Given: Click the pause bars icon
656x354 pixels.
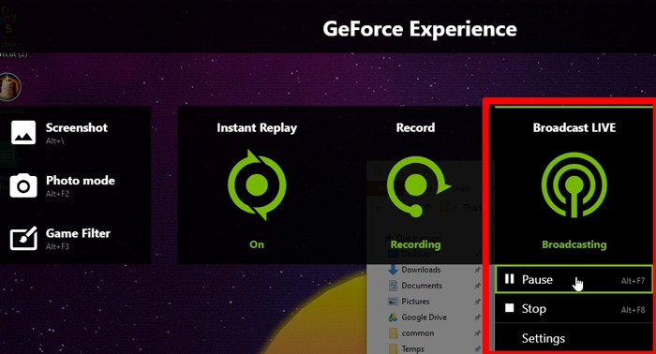Looking at the screenshot, I should click(509, 279).
